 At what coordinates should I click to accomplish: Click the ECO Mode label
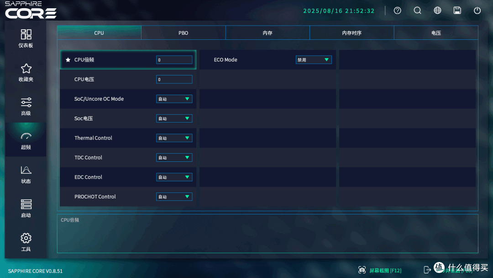226,60
